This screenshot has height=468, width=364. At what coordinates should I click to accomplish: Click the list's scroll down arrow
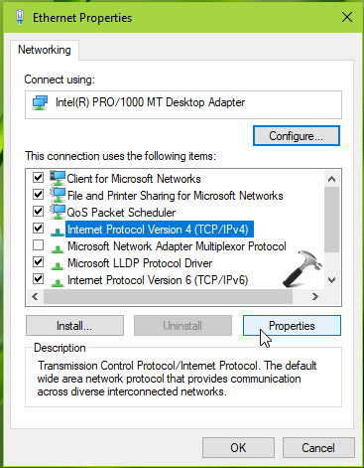(331, 280)
